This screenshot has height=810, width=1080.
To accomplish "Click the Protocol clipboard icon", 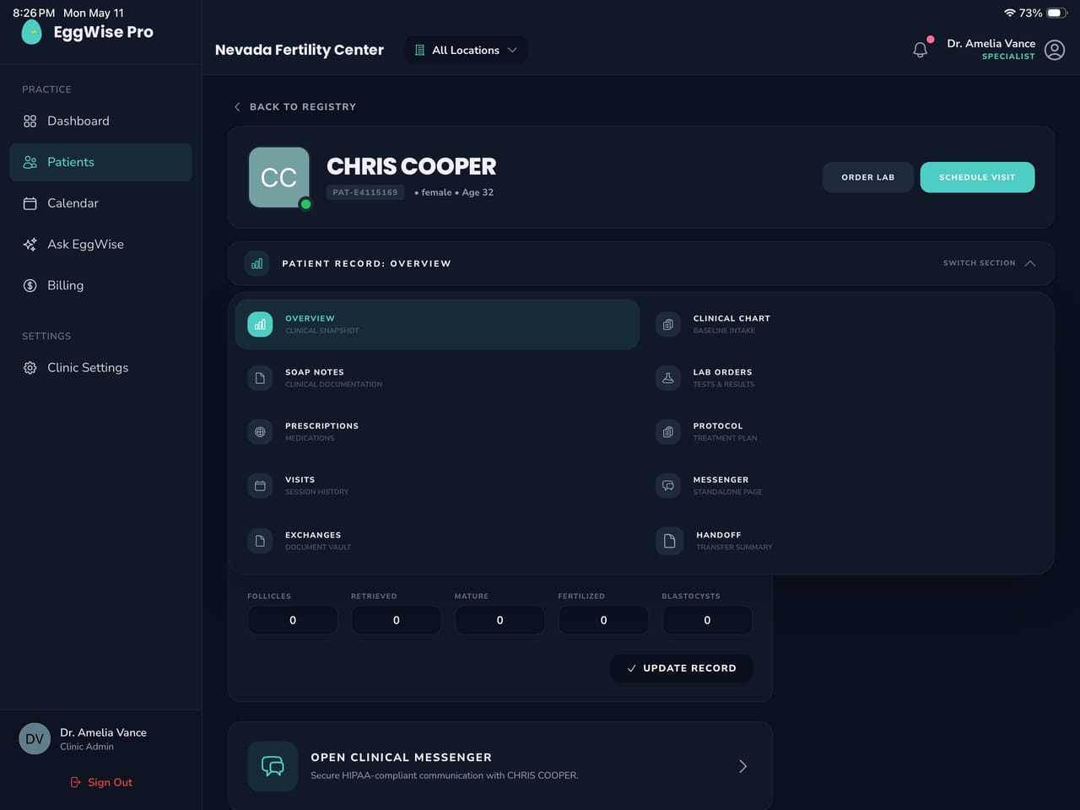I will 668,432.
